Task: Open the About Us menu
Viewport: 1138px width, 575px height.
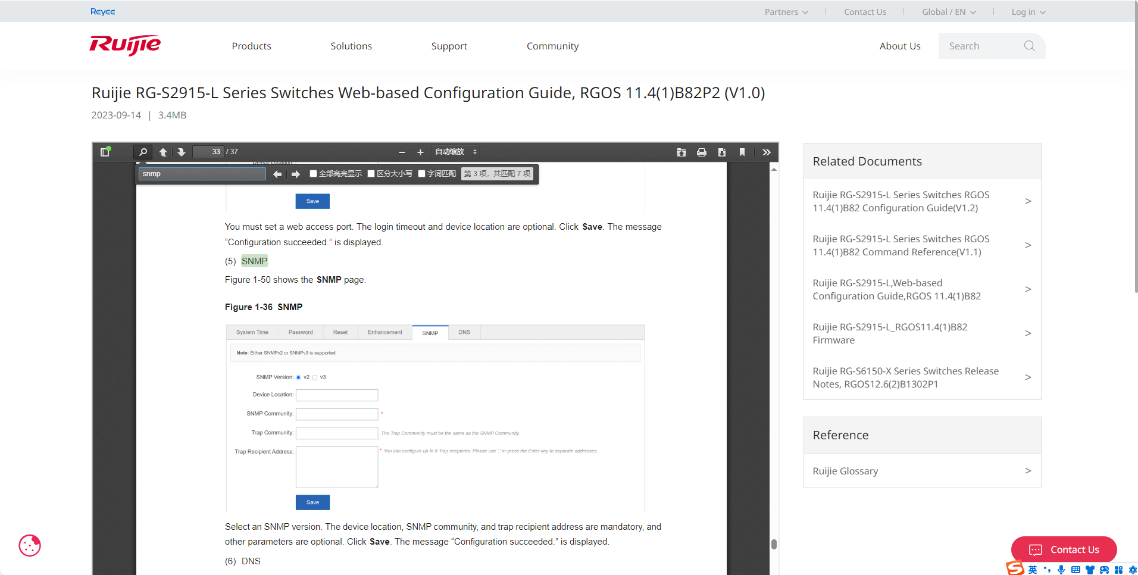Action: pos(900,46)
